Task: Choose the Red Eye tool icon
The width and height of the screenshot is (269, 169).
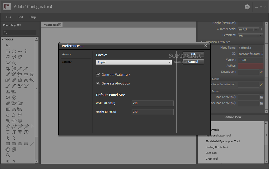Action: tap(32, 80)
